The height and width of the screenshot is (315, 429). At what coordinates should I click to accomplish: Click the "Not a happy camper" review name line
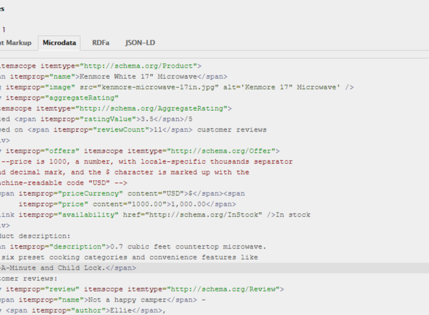101,300
